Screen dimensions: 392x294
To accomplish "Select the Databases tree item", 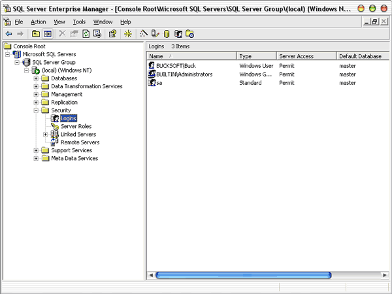I will pyautogui.click(x=64, y=78).
